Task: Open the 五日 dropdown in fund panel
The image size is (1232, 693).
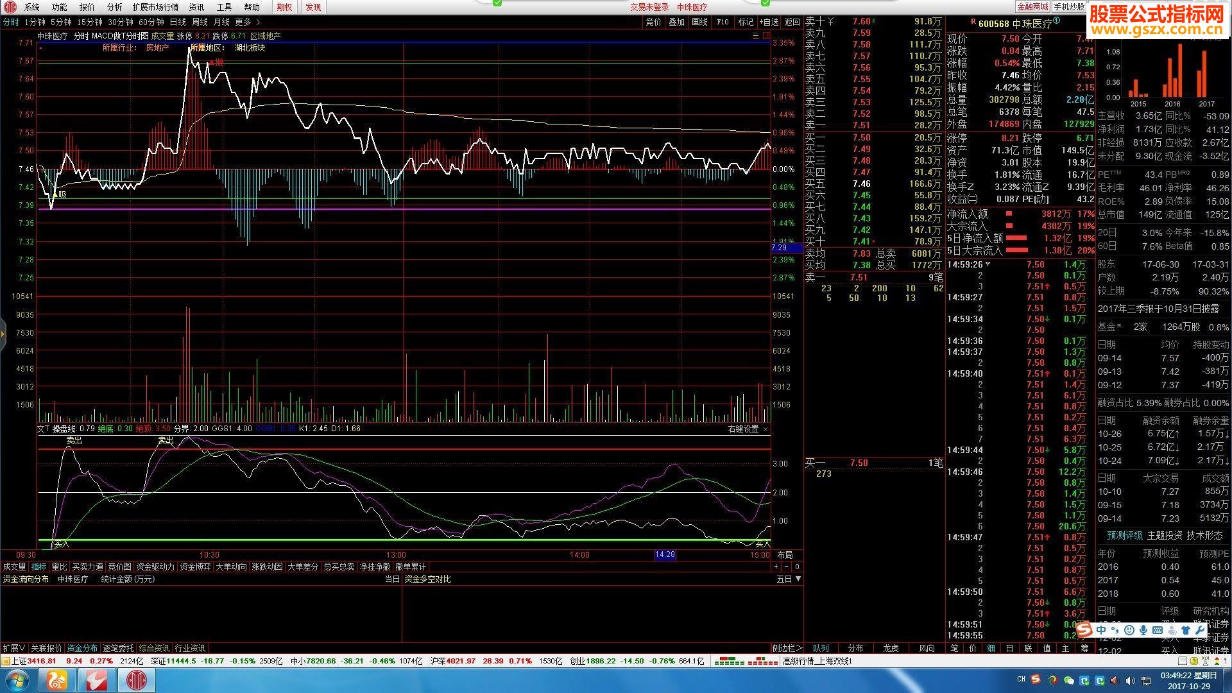Action: (789, 579)
